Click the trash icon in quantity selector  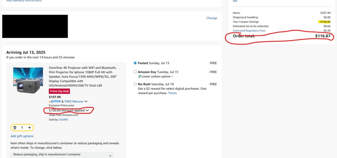[x=15, y=128]
